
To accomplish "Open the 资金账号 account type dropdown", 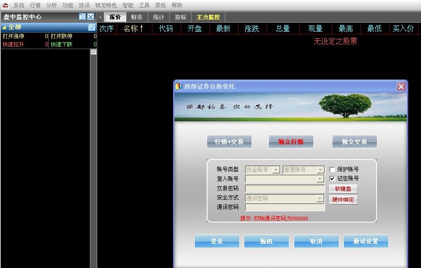I will [x=276, y=169].
